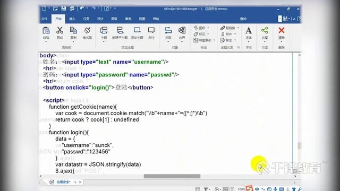Switch to the Advanced (高级) ribbon tab
Screen dimensions: 340x191
114,19
